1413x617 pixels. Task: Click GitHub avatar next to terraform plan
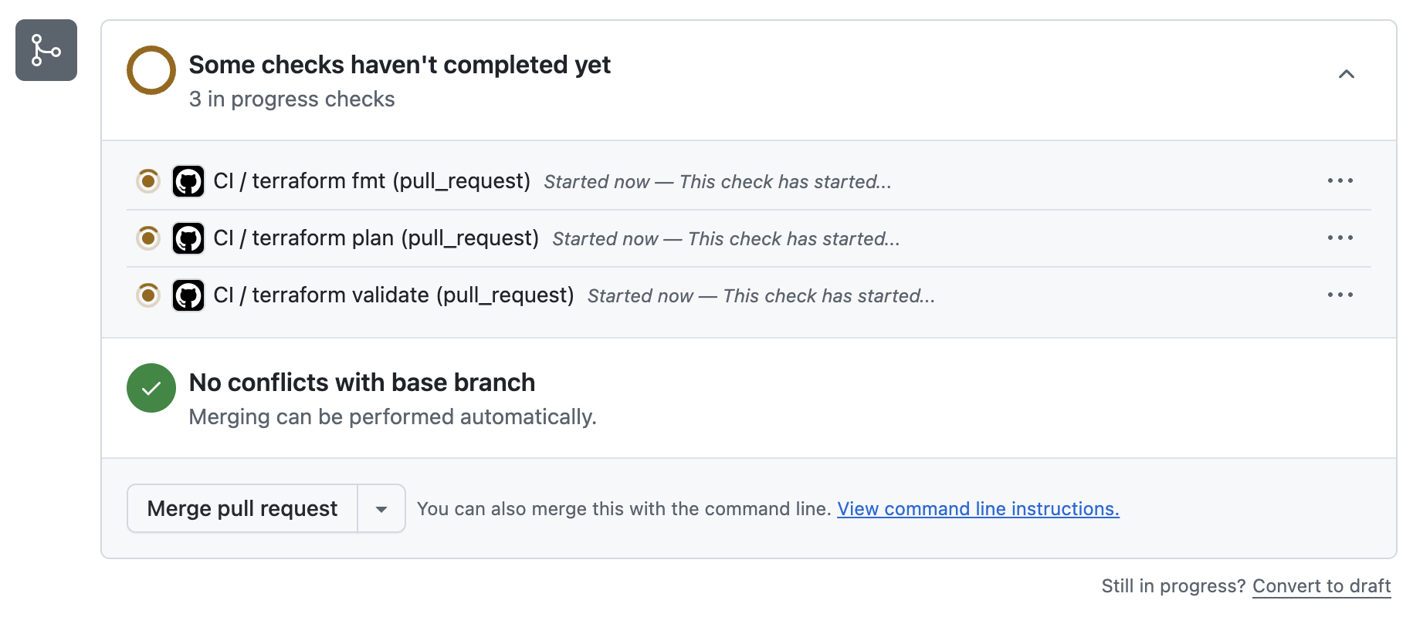(x=188, y=238)
